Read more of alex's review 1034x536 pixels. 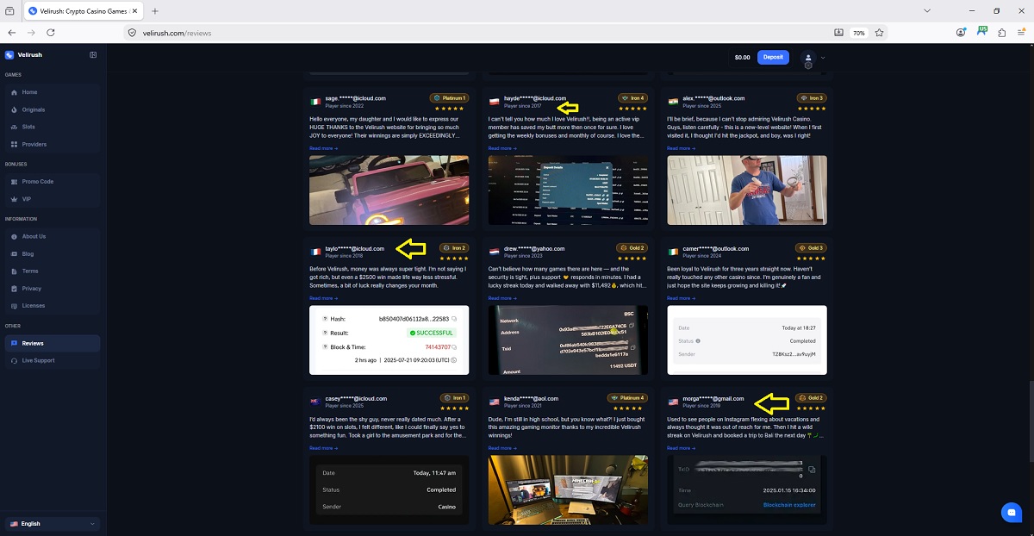point(682,148)
